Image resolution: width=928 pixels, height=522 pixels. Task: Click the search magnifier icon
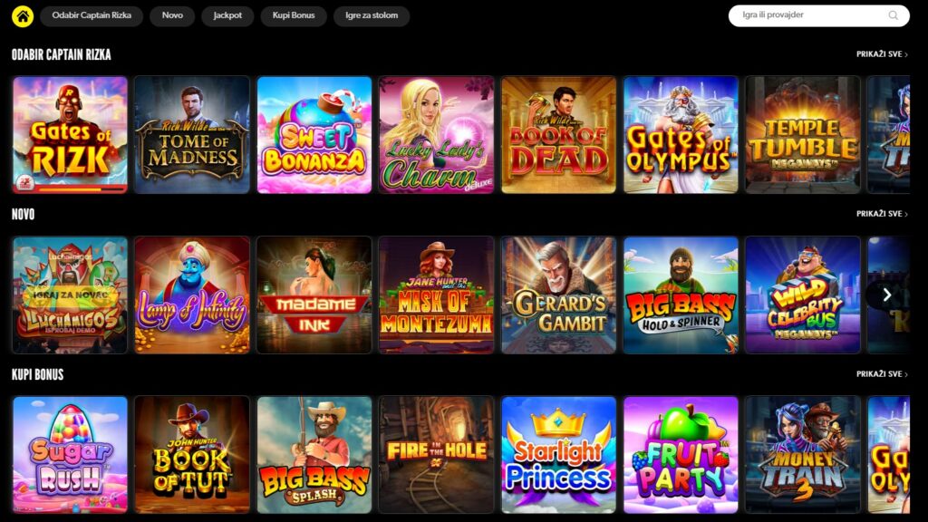point(893,15)
